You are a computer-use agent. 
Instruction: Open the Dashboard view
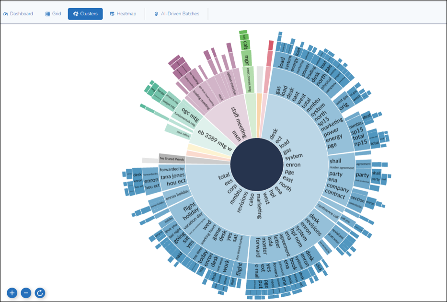point(18,14)
